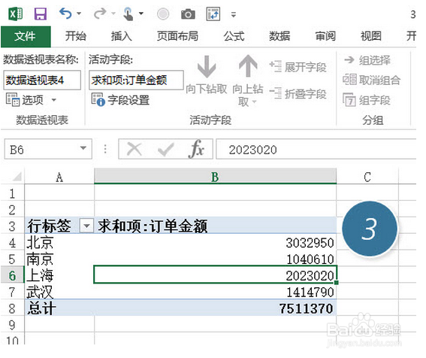426x358 pixels.
Task: Click the 选项 button icon
Action: tap(13, 99)
